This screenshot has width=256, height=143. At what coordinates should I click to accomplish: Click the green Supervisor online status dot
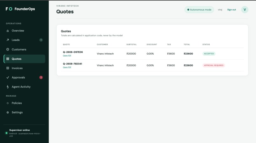(x=6, y=133)
